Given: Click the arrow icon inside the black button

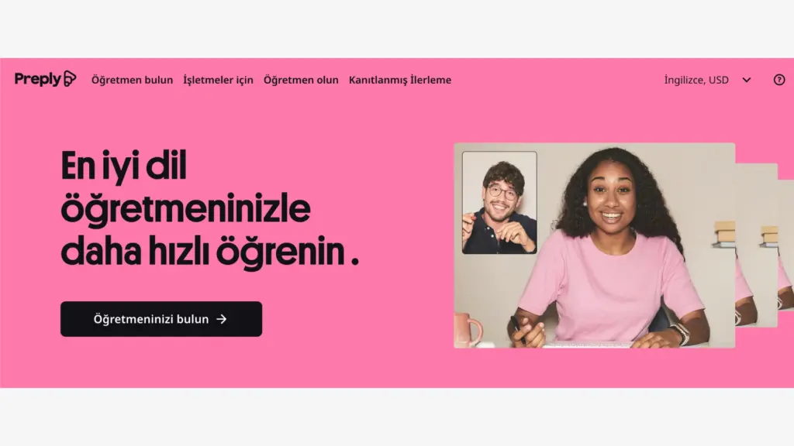Looking at the screenshot, I should click(x=221, y=319).
